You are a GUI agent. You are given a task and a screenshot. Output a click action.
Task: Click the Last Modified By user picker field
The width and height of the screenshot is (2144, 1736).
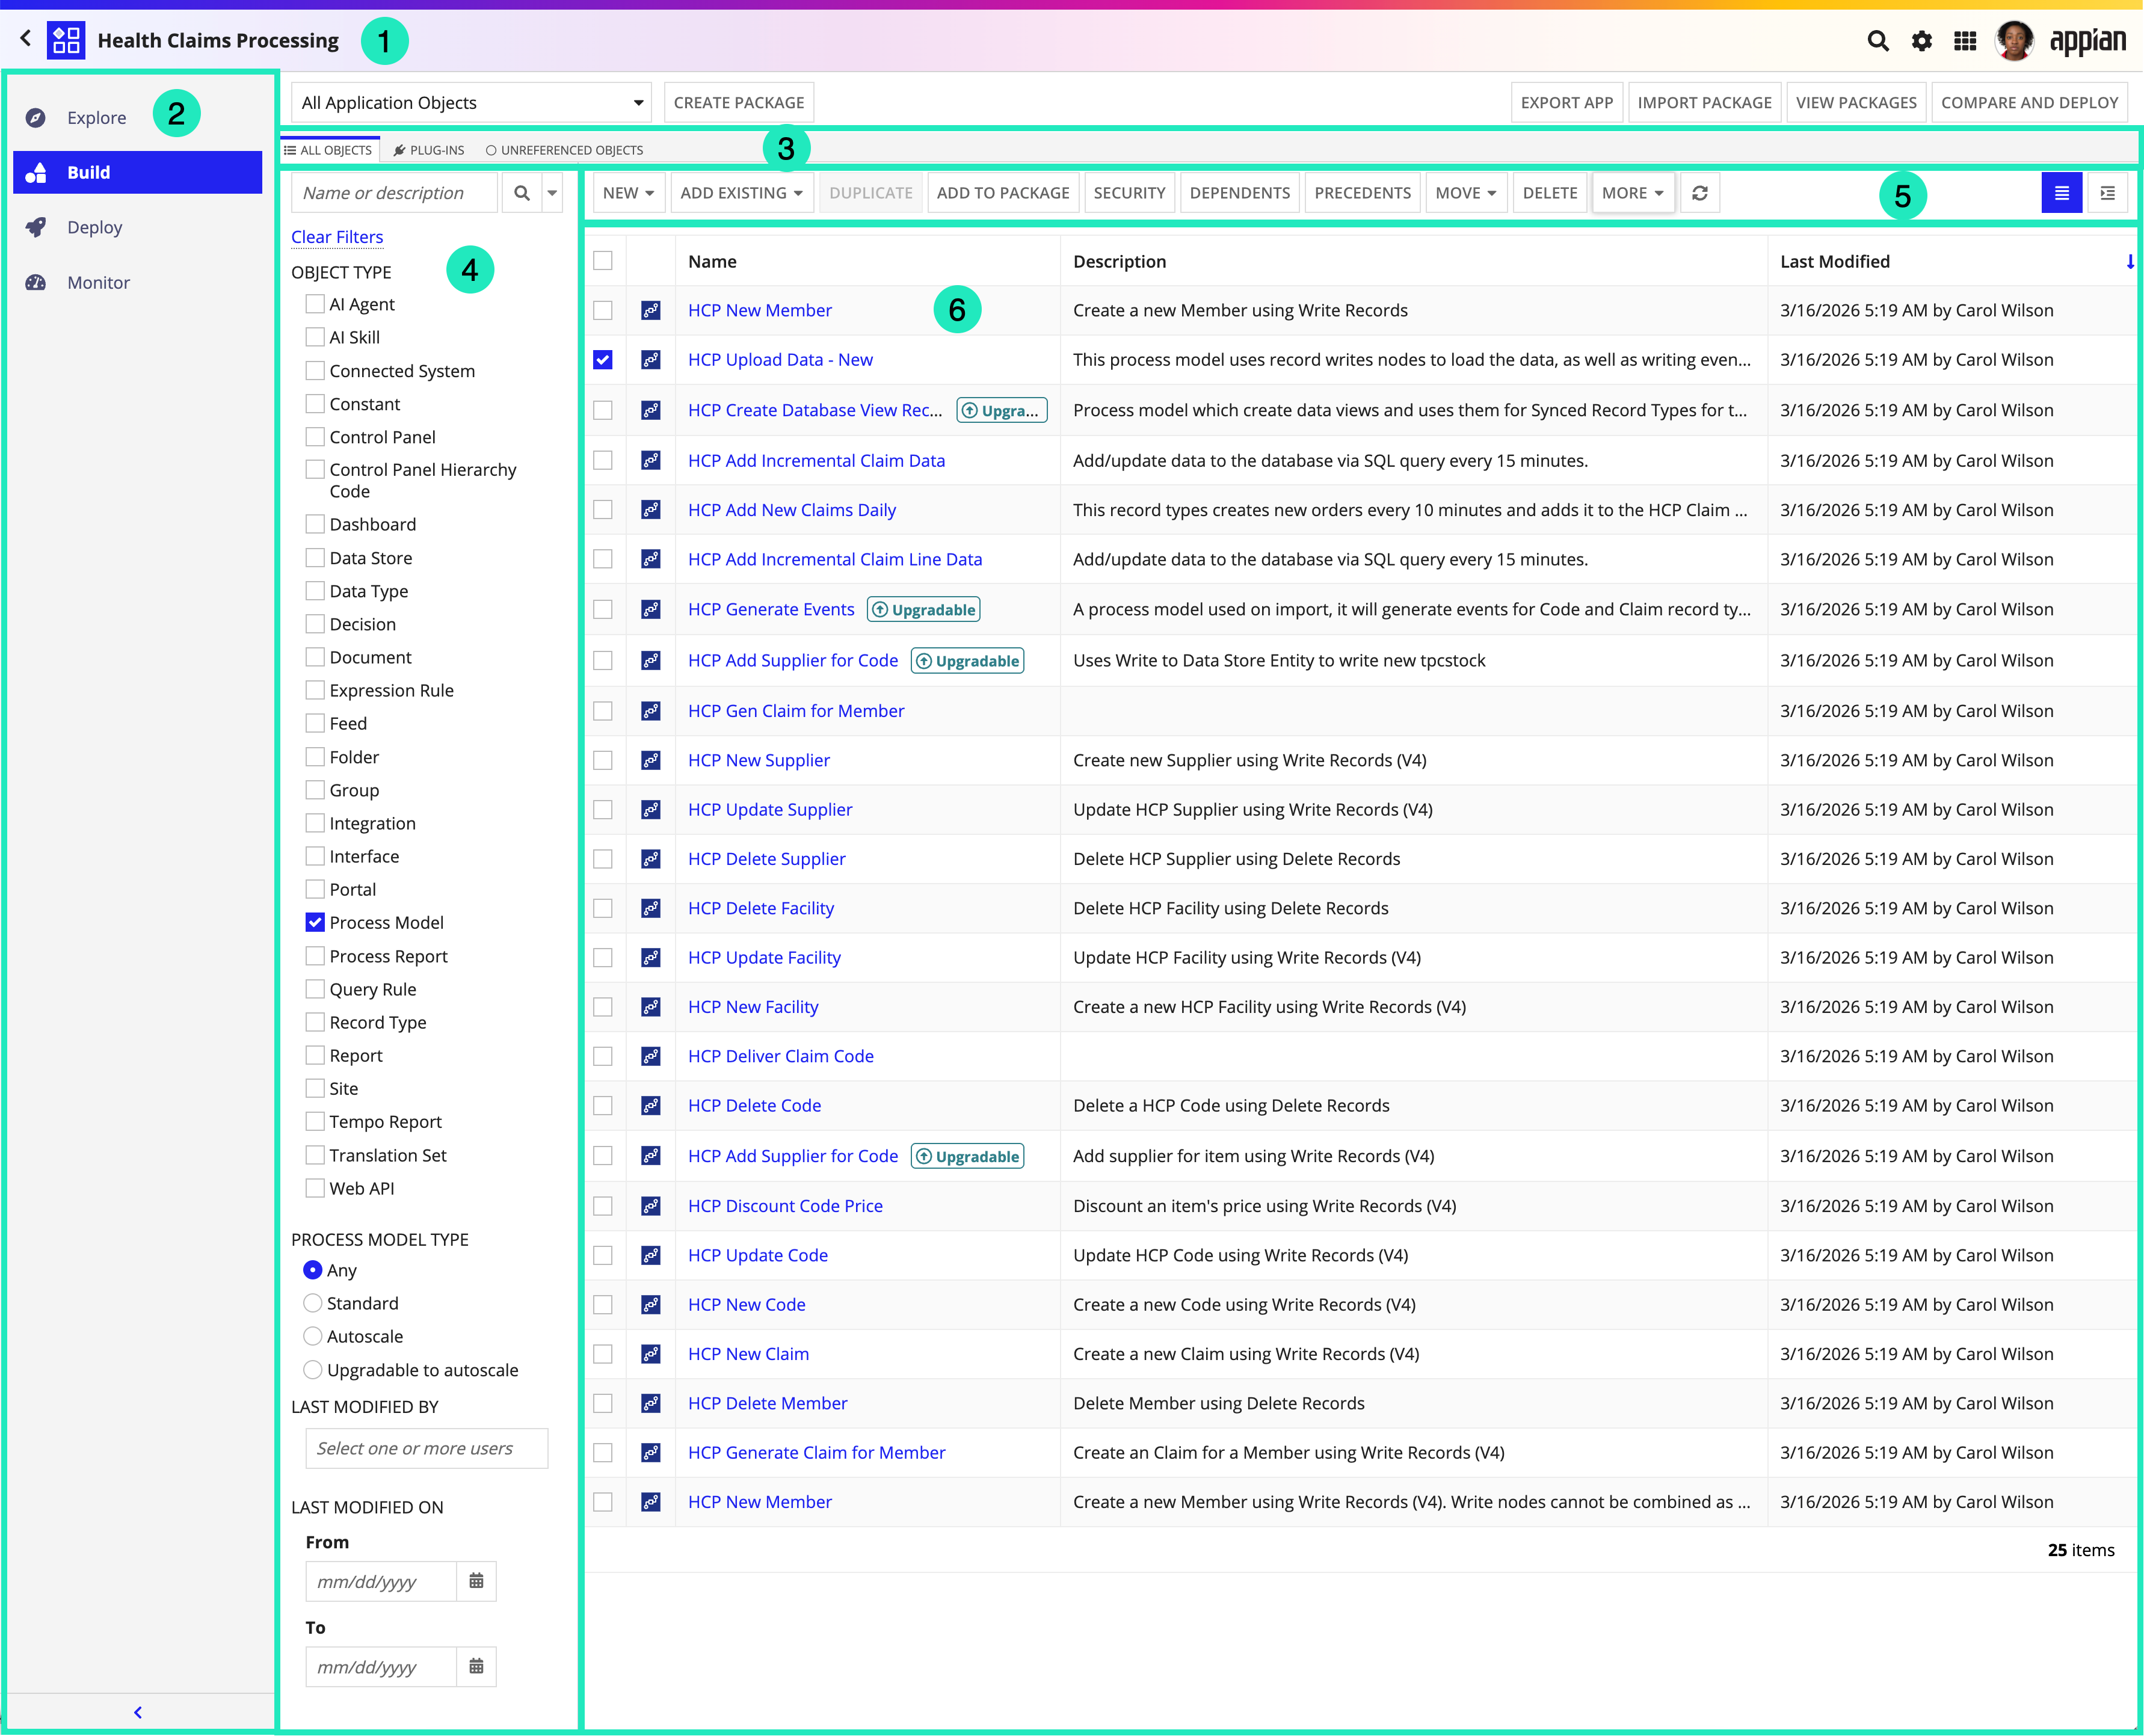(427, 1448)
